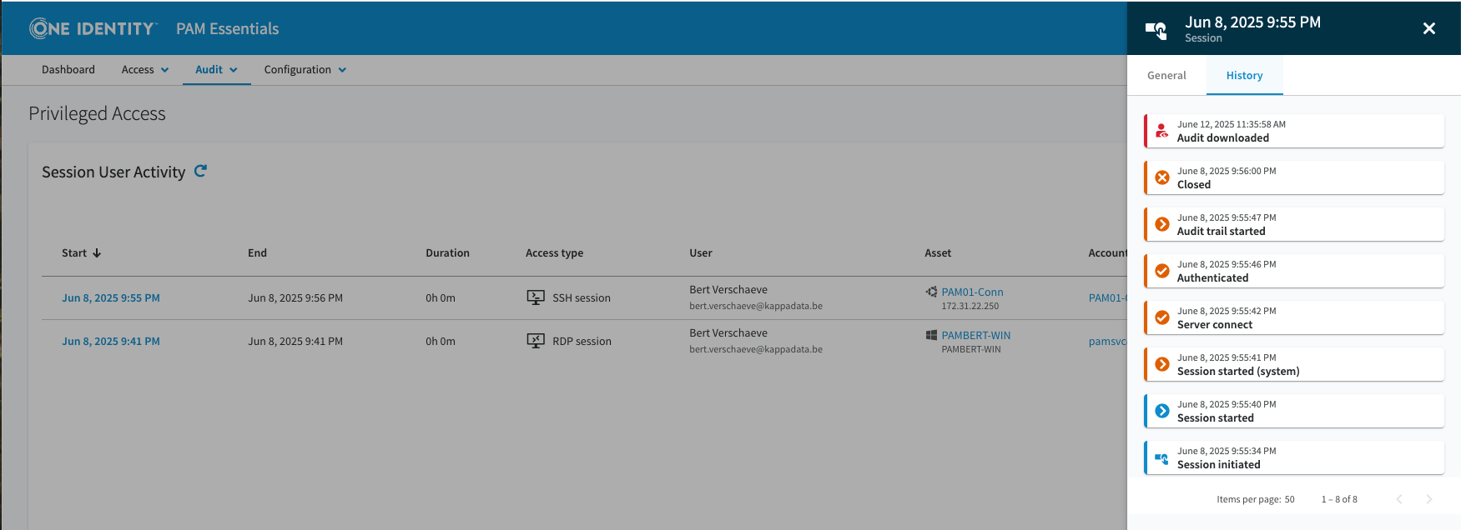The height and width of the screenshot is (530, 1461).
Task: Click the Windows logo icon beside PAMBERT-WIN
Action: coord(931,335)
